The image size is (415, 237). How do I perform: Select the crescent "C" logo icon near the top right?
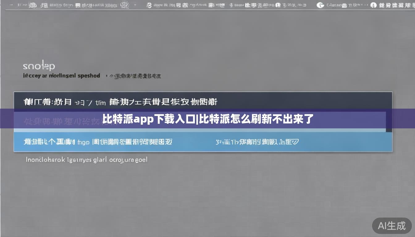click(x=320, y=5)
